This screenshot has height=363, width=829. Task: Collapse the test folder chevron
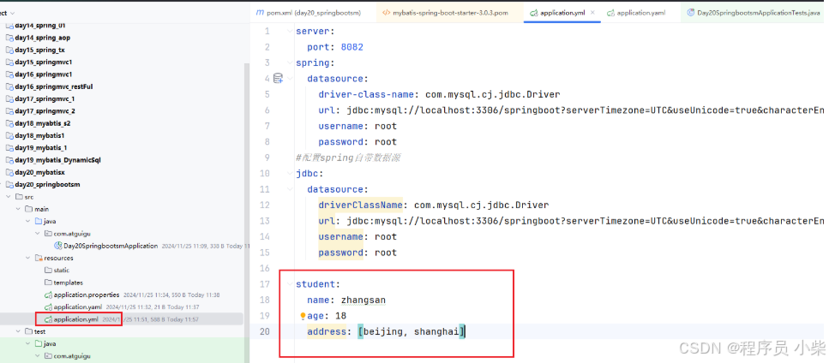tap(19, 331)
